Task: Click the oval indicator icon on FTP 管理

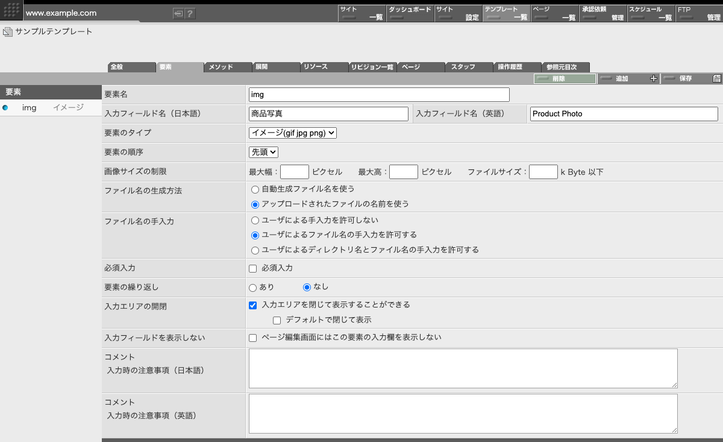Action: click(687, 17)
